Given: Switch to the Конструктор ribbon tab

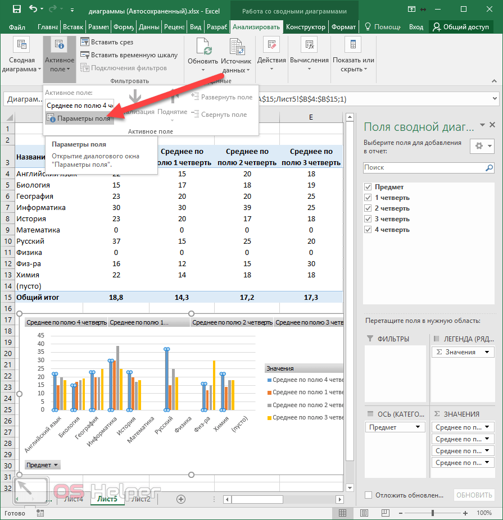Looking at the screenshot, I should [305, 27].
